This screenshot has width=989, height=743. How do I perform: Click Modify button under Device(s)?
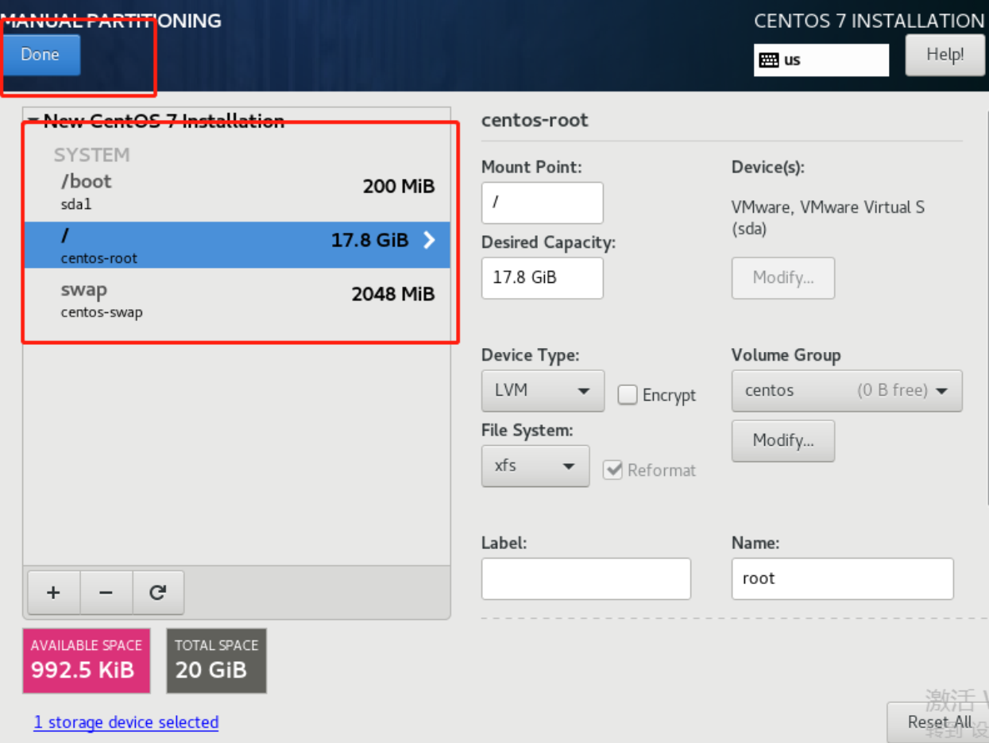[x=783, y=278]
